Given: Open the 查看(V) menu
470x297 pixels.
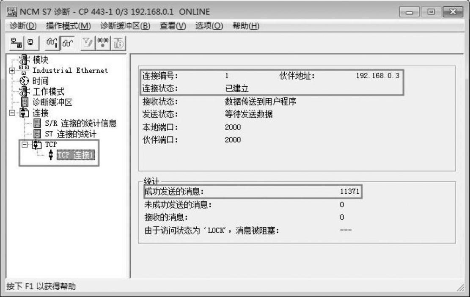Looking at the screenshot, I should click(x=173, y=26).
